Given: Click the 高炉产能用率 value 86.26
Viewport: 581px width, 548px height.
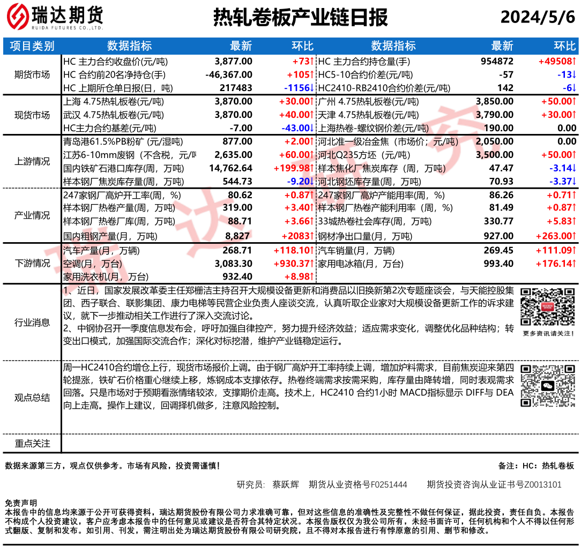Looking at the screenshot, I should click(501, 195).
